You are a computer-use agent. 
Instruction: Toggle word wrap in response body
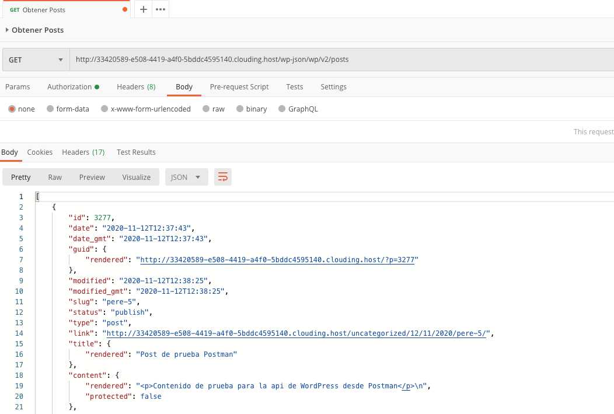point(223,177)
